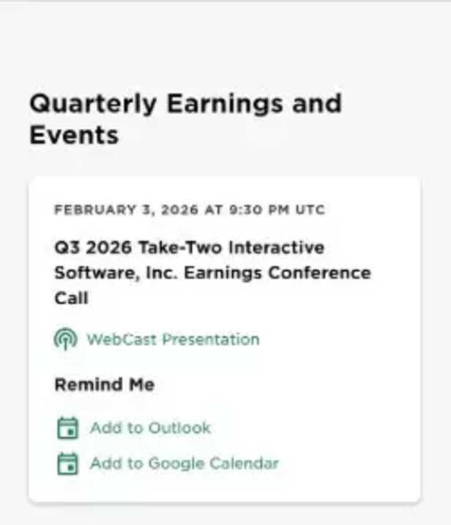Click the word Call in the event title

click(71, 298)
